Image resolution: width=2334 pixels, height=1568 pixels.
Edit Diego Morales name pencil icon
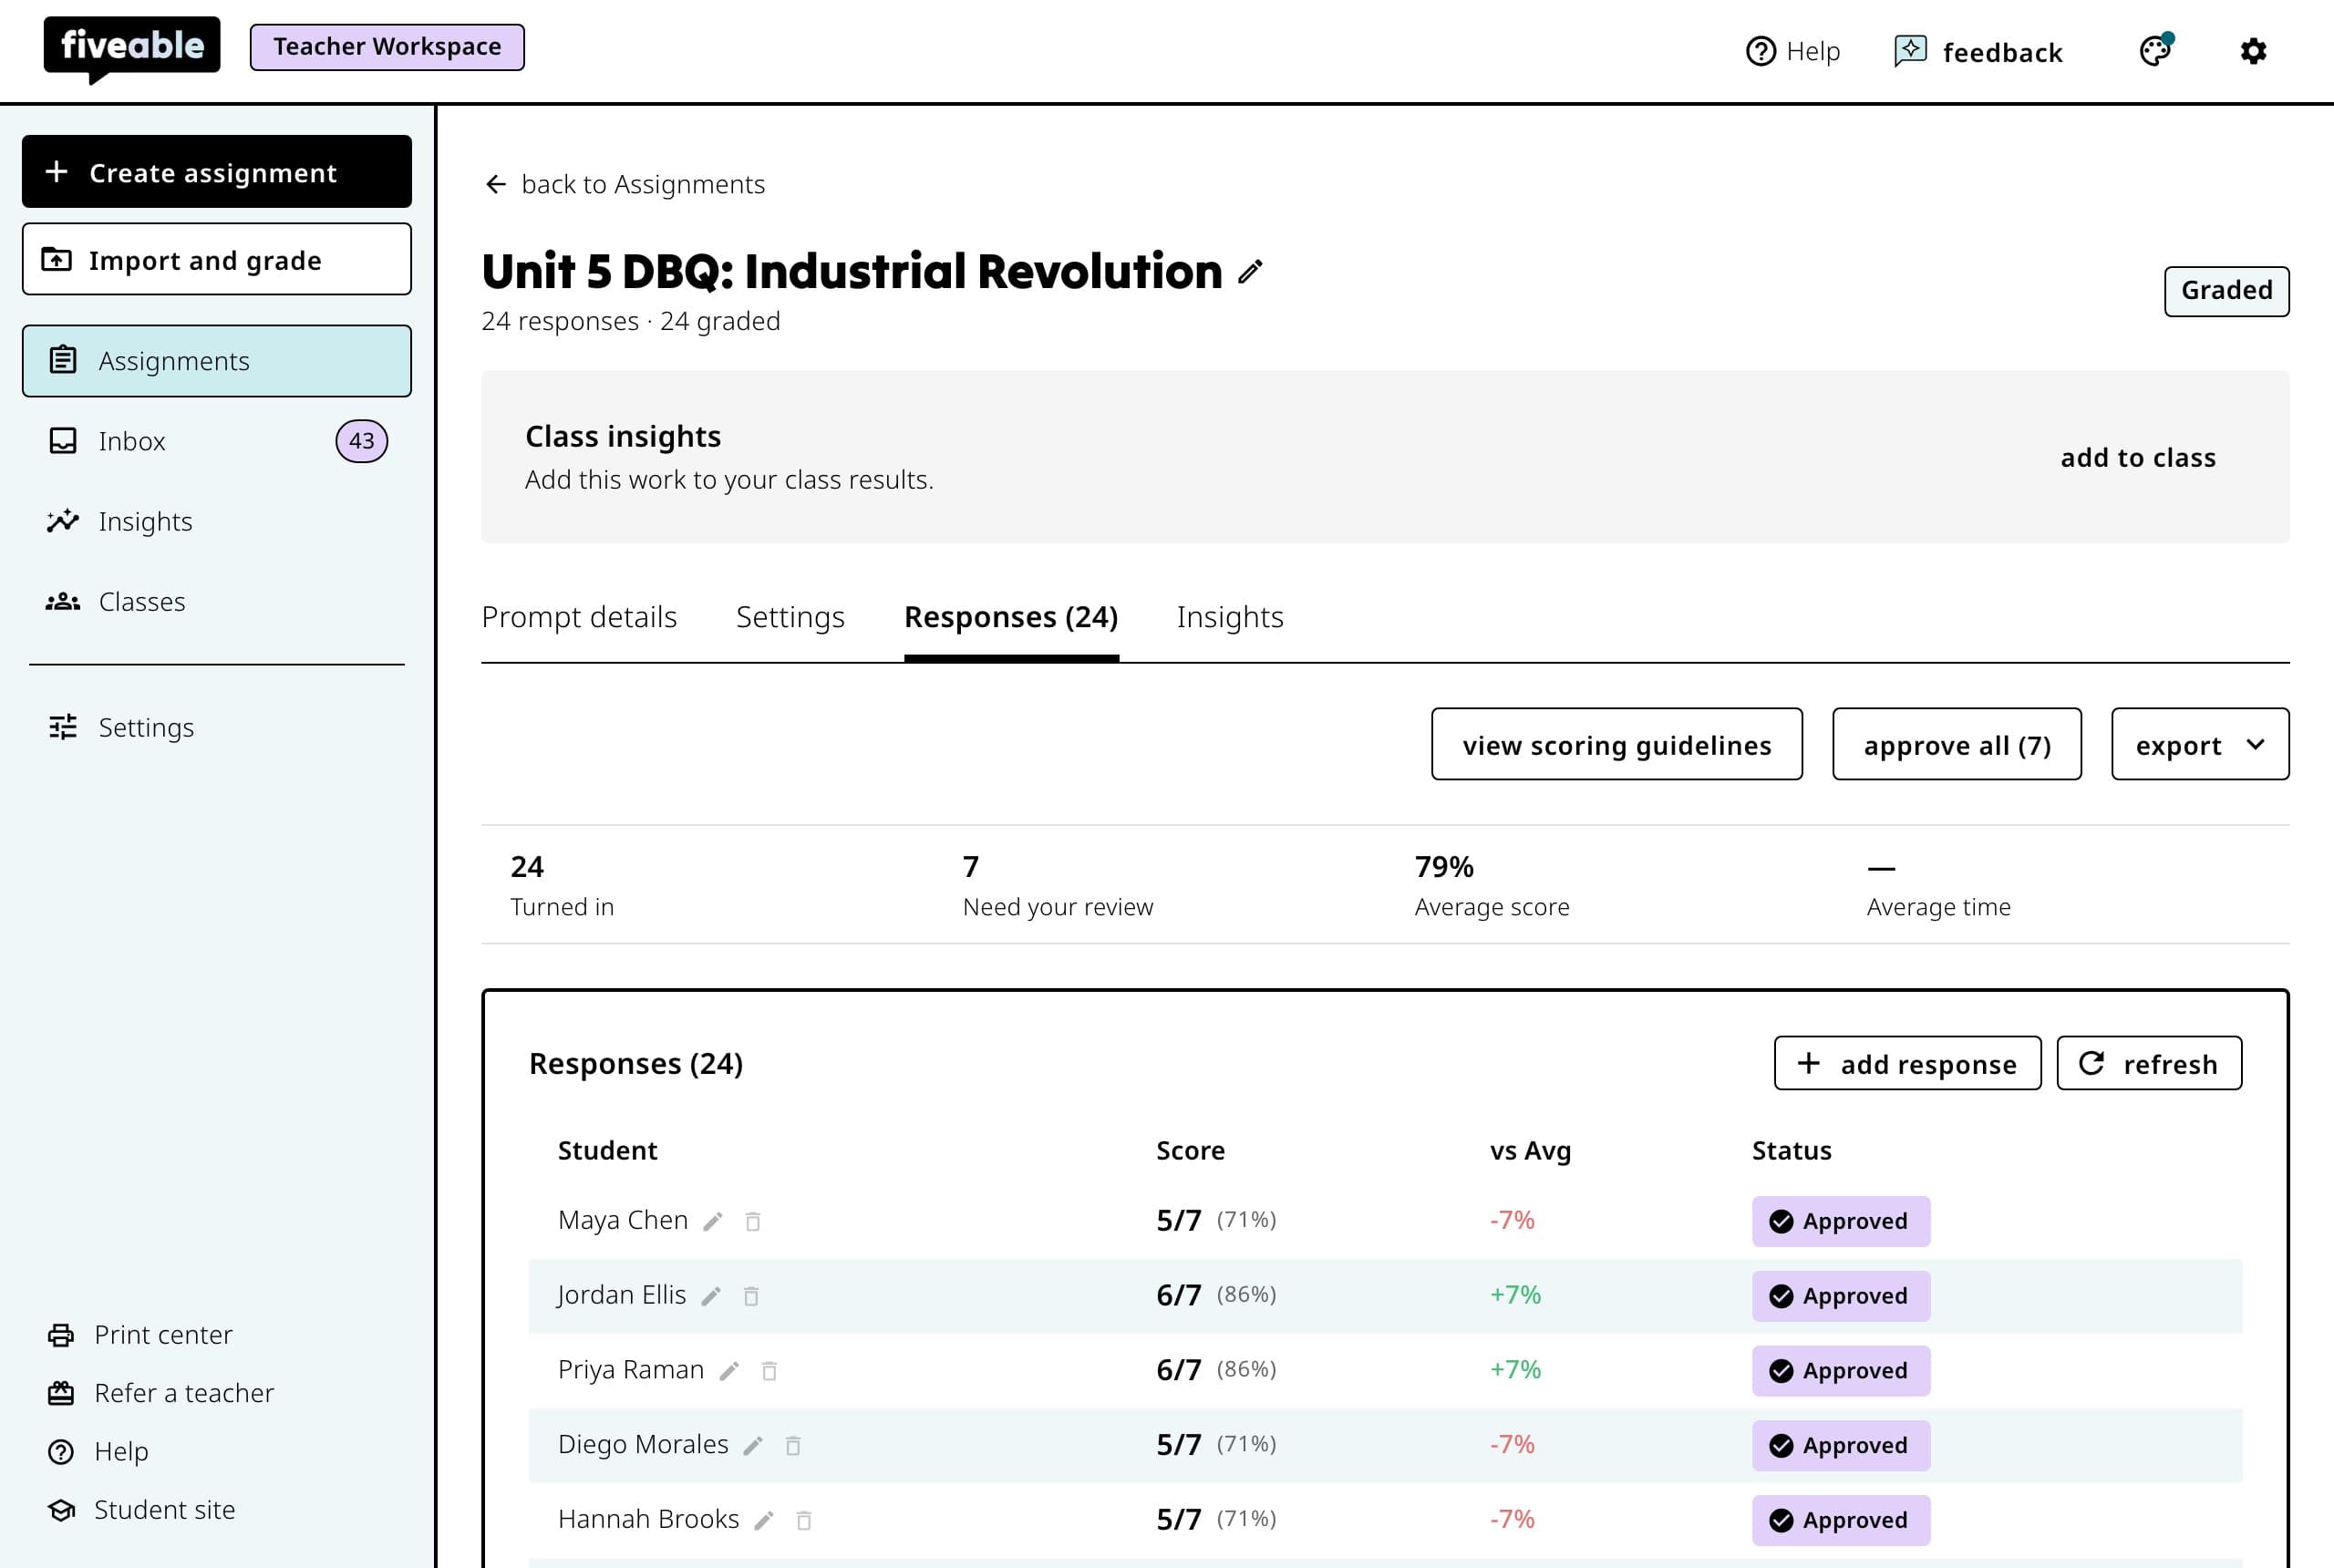point(753,1446)
